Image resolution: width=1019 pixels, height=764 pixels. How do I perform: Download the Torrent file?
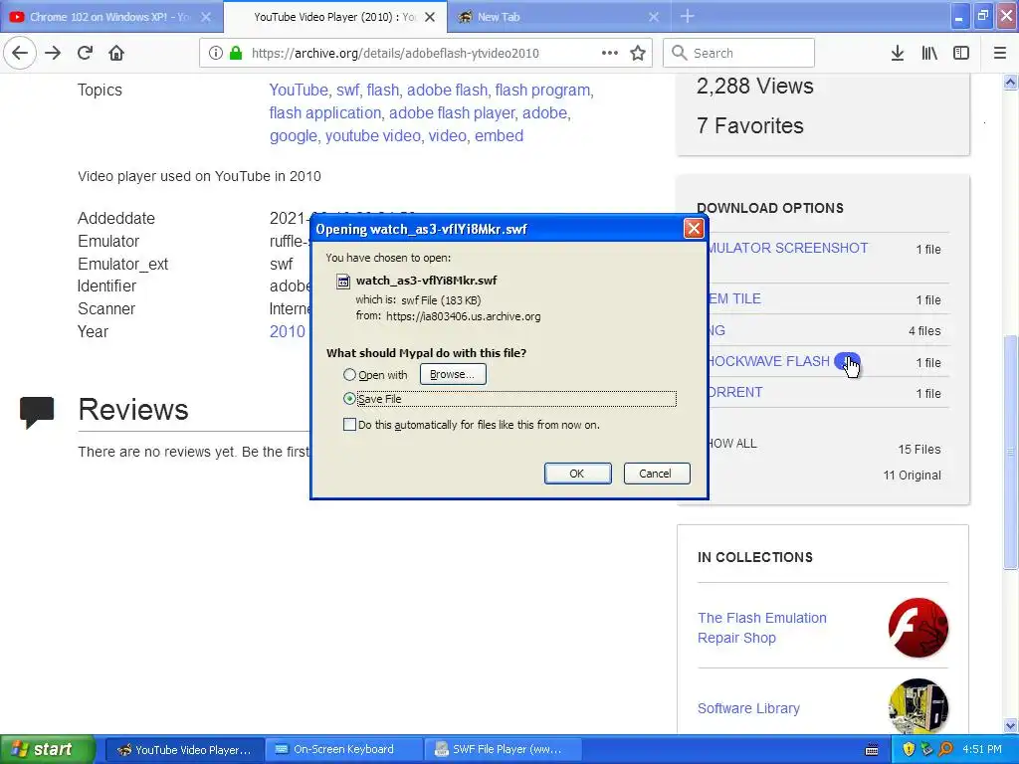point(735,392)
